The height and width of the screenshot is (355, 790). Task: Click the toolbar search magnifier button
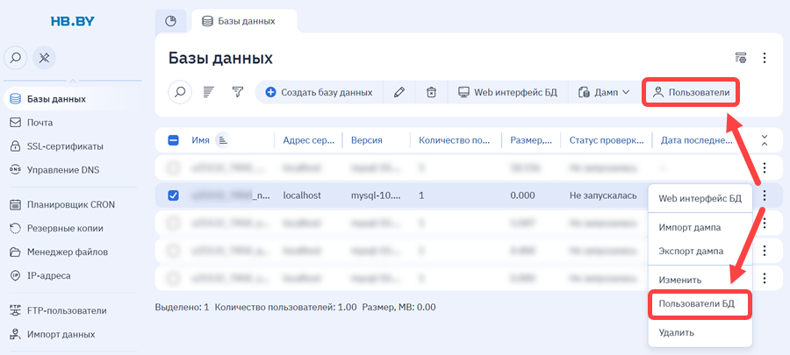180,92
